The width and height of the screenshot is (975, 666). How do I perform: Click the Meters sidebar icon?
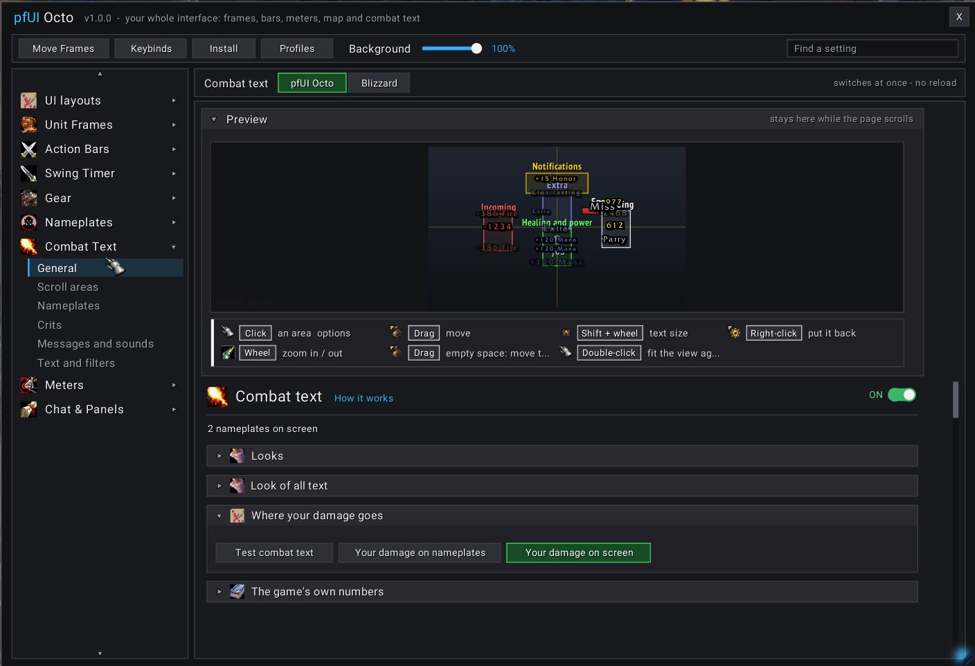point(28,385)
